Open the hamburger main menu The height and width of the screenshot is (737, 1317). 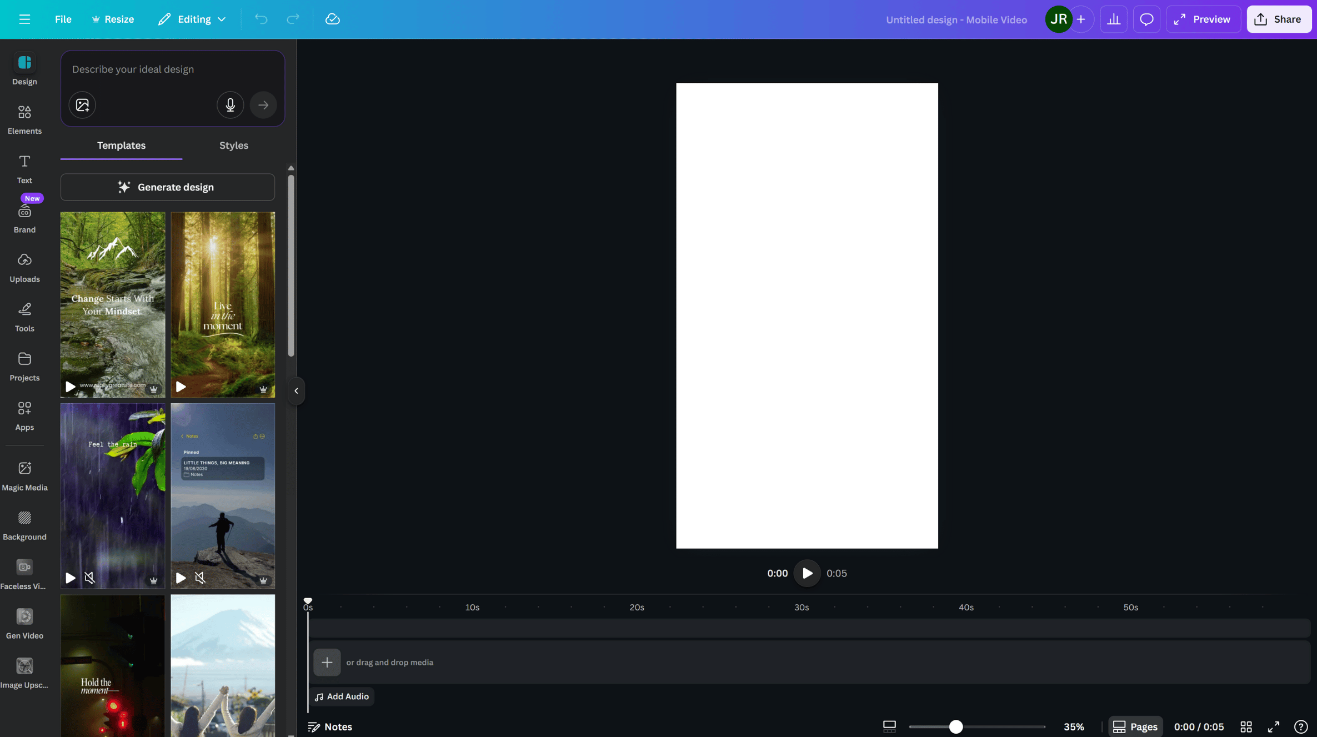pyautogui.click(x=24, y=19)
